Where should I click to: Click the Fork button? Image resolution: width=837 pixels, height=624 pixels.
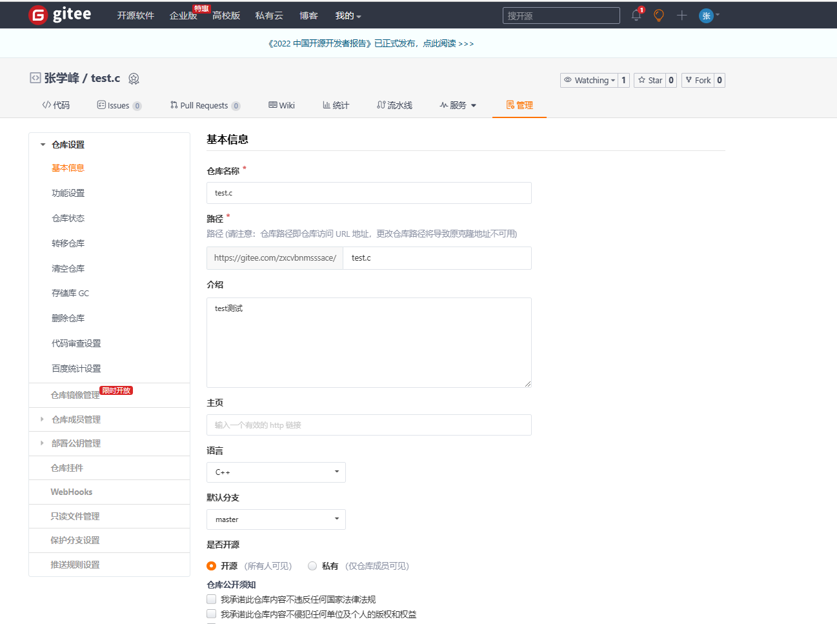(698, 80)
